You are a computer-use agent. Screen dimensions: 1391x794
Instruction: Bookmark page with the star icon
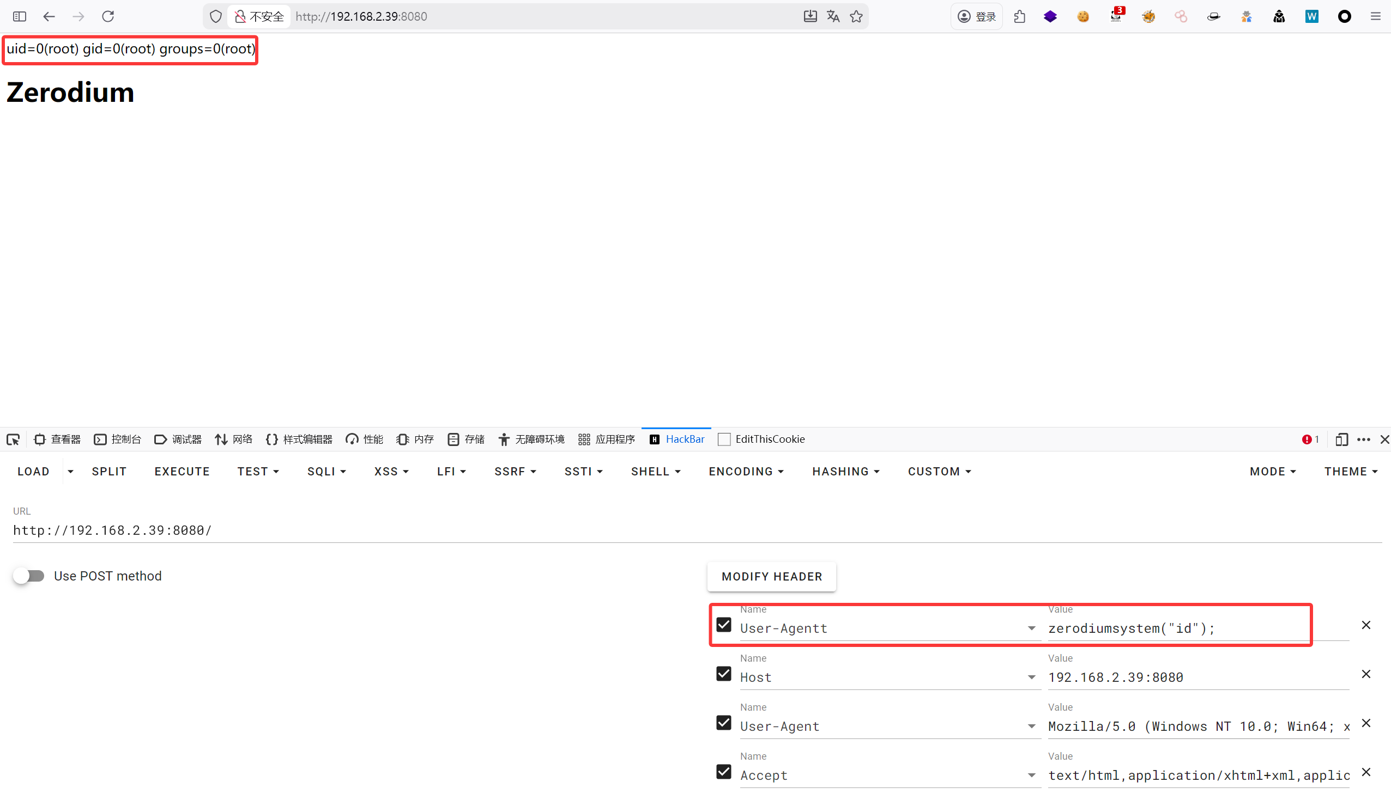click(856, 16)
